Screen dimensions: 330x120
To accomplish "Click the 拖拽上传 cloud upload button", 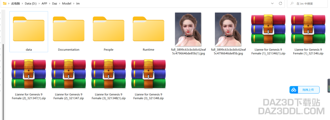I will coord(305,90).
